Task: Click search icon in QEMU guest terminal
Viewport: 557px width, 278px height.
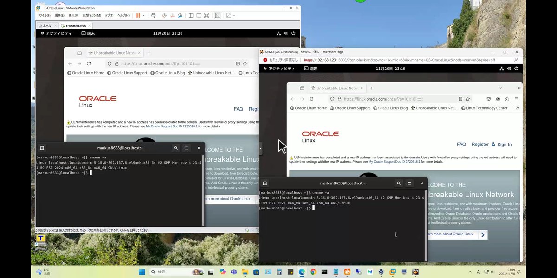Action: [x=399, y=183]
